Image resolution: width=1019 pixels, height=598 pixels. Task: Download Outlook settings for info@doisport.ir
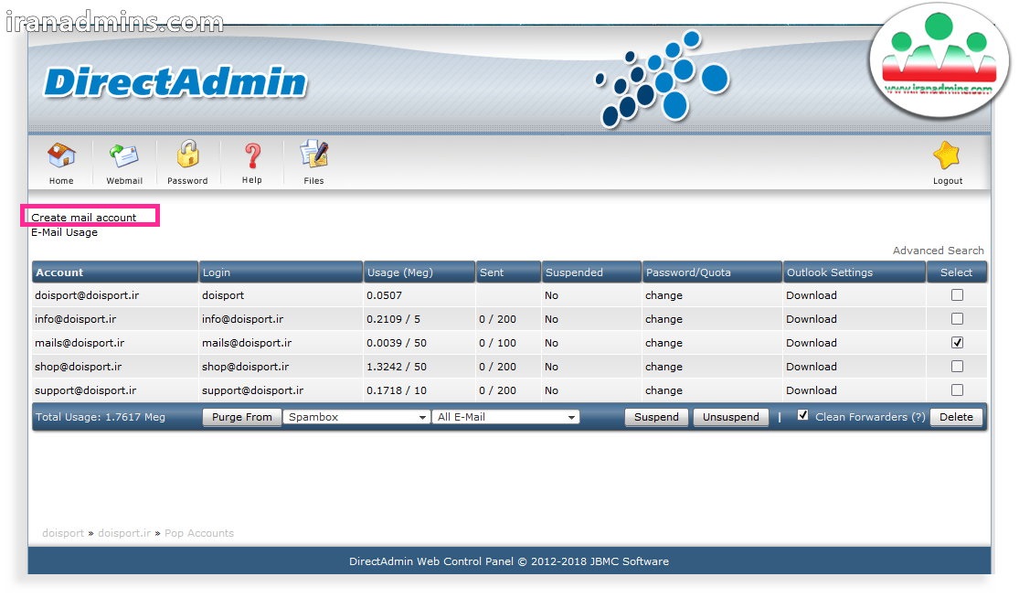pos(811,319)
